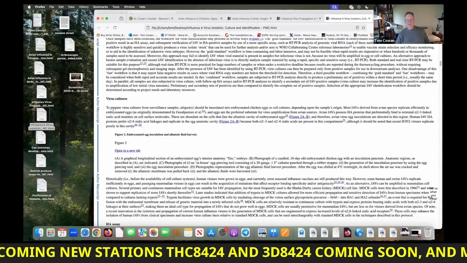
Task: Open Figure 2A–B link after embryonated eggs
Action: tap(299, 117)
